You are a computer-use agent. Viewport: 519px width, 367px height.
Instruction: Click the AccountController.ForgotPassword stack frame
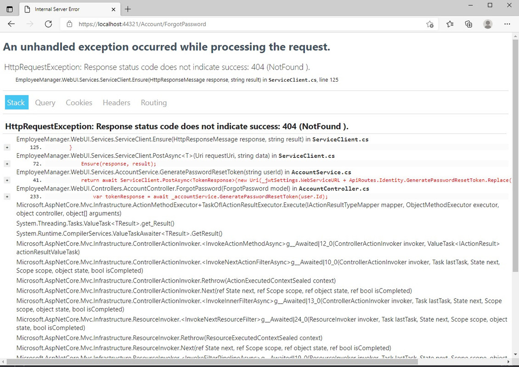tap(192, 189)
